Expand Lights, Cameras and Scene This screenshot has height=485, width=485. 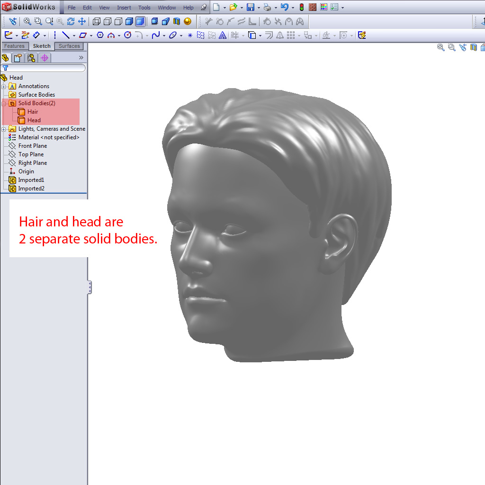coord(4,129)
